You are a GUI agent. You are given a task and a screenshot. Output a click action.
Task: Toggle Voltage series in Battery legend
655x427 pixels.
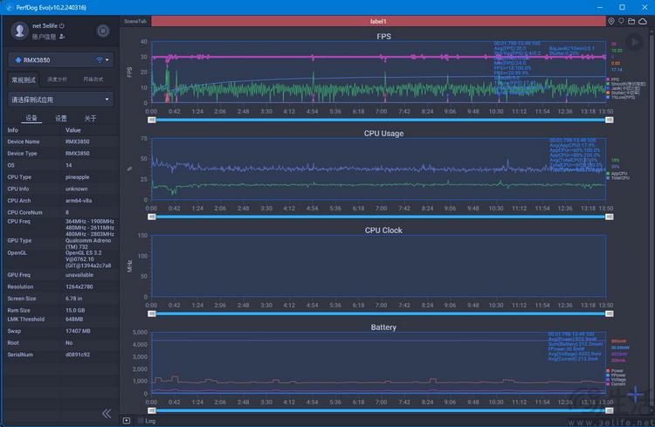click(x=616, y=380)
